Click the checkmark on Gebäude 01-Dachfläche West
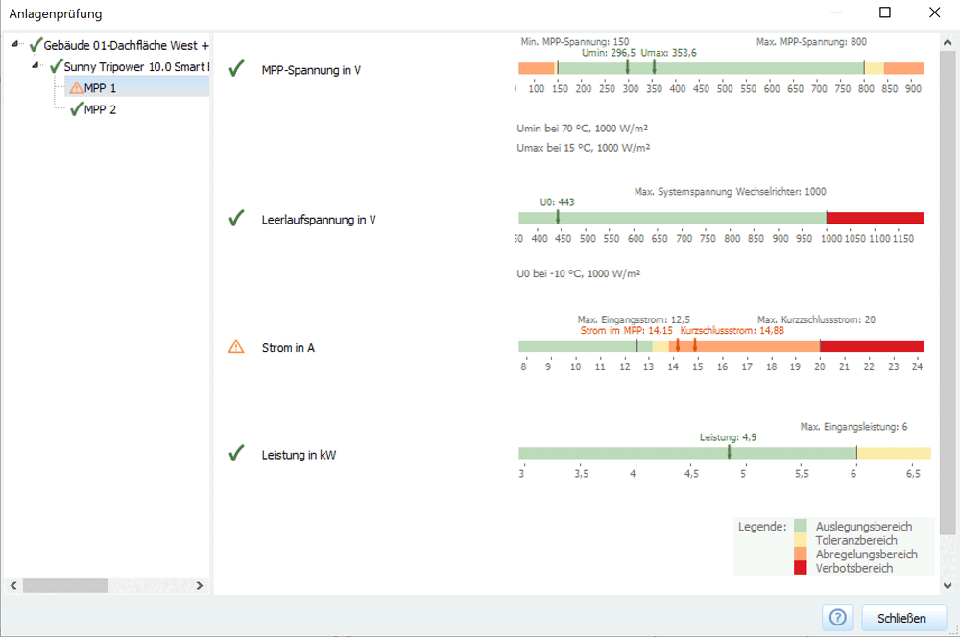This screenshot has height=637, width=960. click(x=33, y=44)
